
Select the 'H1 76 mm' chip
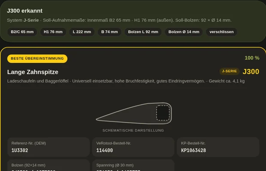(53, 32)
